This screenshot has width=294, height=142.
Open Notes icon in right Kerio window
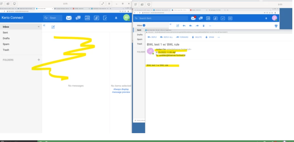230,18
